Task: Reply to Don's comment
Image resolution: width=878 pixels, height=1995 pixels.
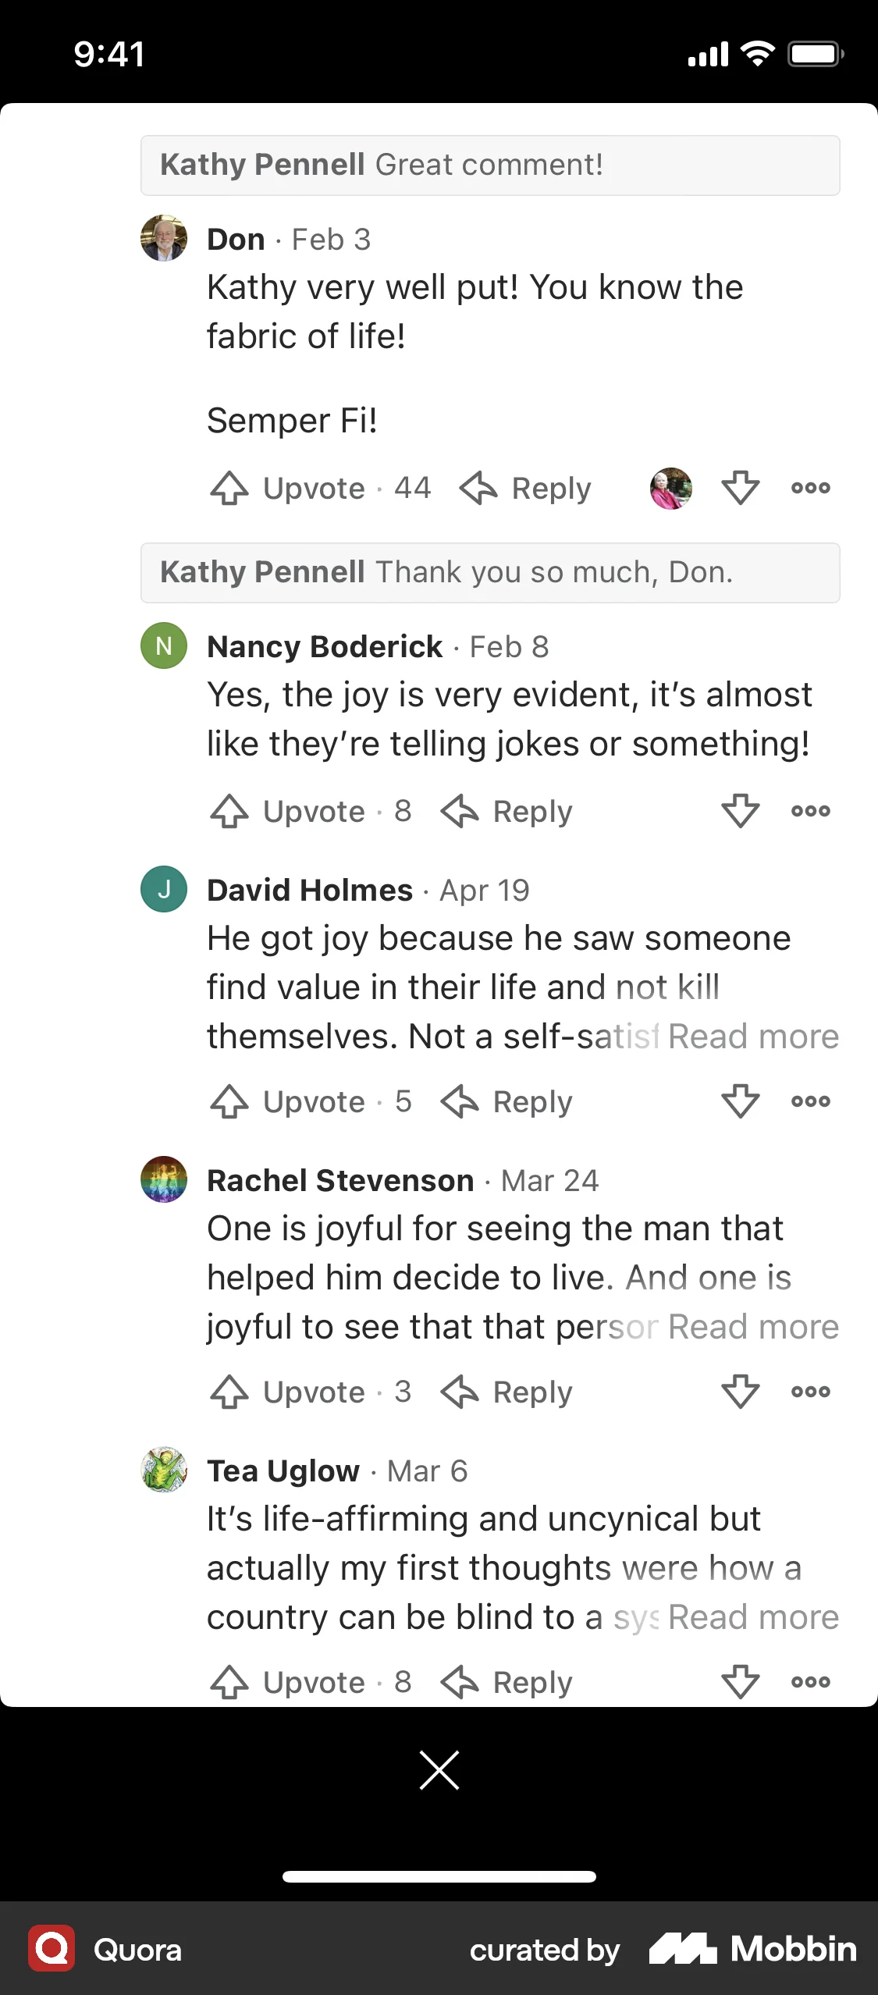Action: [x=526, y=489]
